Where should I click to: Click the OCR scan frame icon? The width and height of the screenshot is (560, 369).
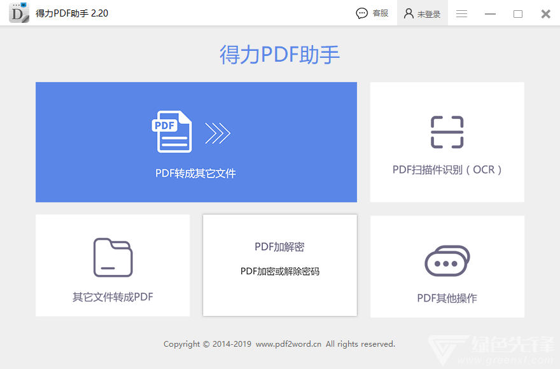coord(447,132)
